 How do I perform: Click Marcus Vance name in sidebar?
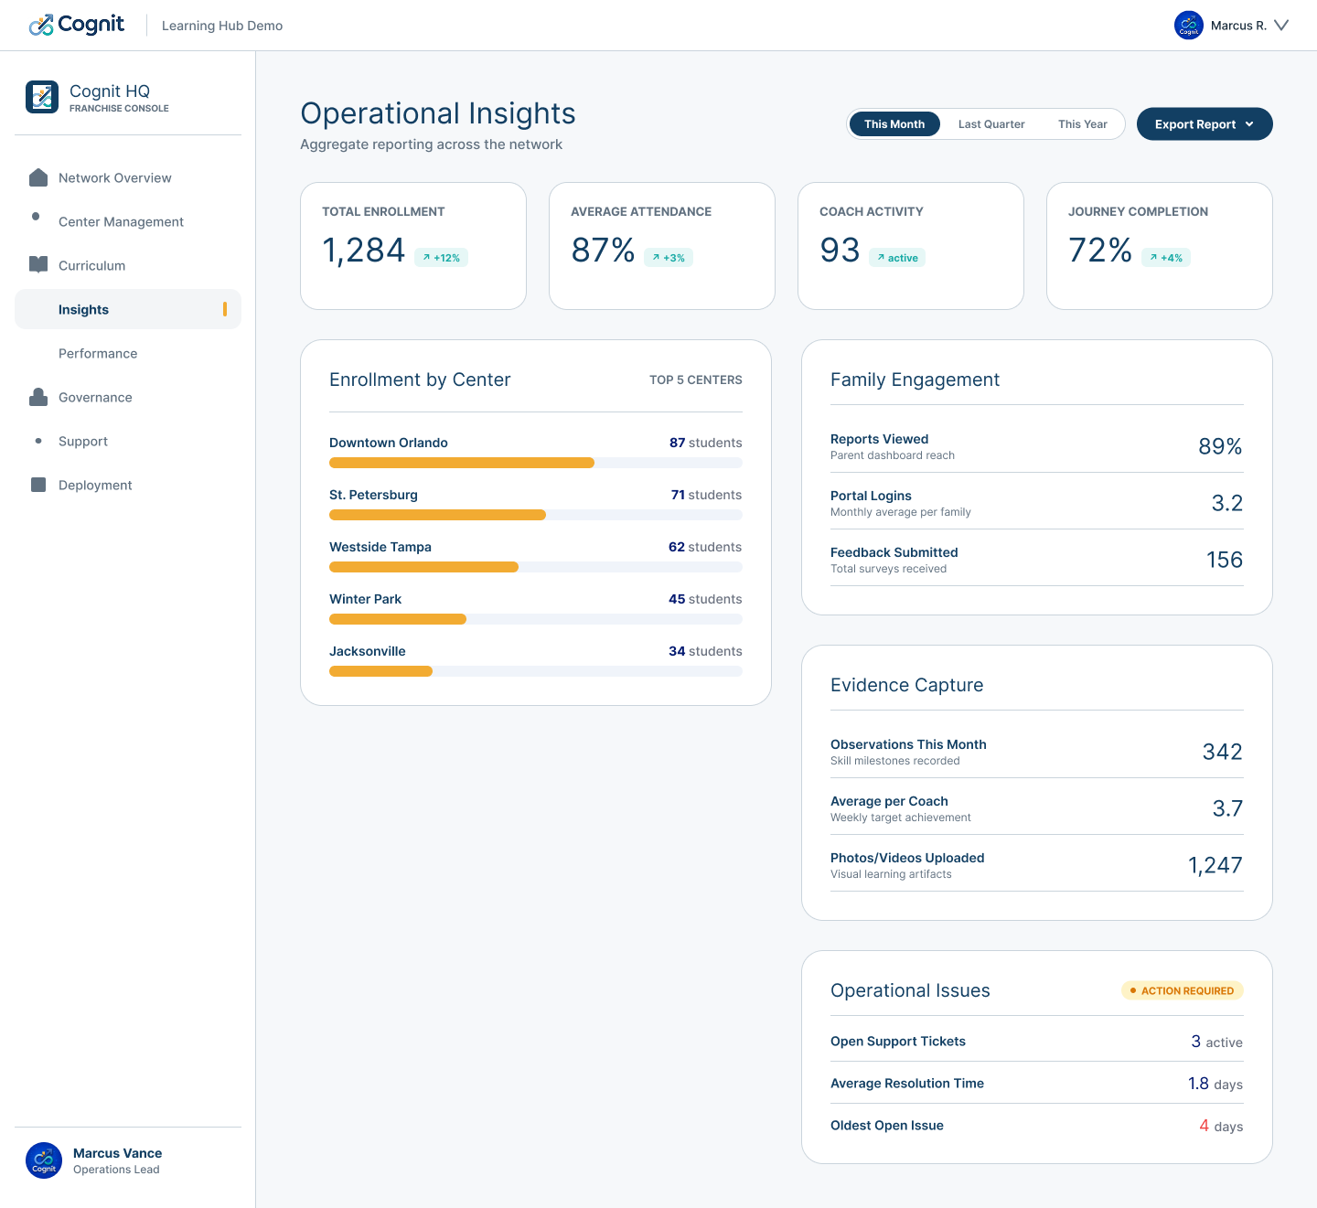pyautogui.click(x=118, y=1153)
